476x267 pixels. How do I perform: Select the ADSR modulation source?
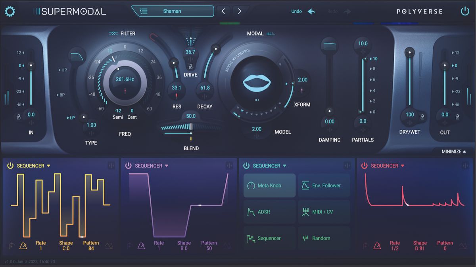(x=269, y=212)
